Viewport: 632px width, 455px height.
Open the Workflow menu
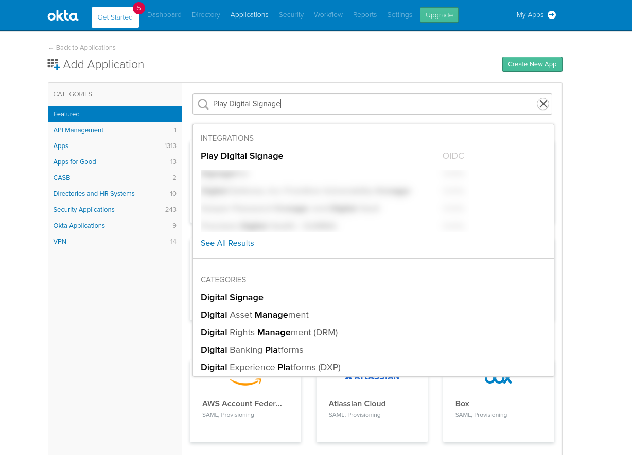coord(328,15)
